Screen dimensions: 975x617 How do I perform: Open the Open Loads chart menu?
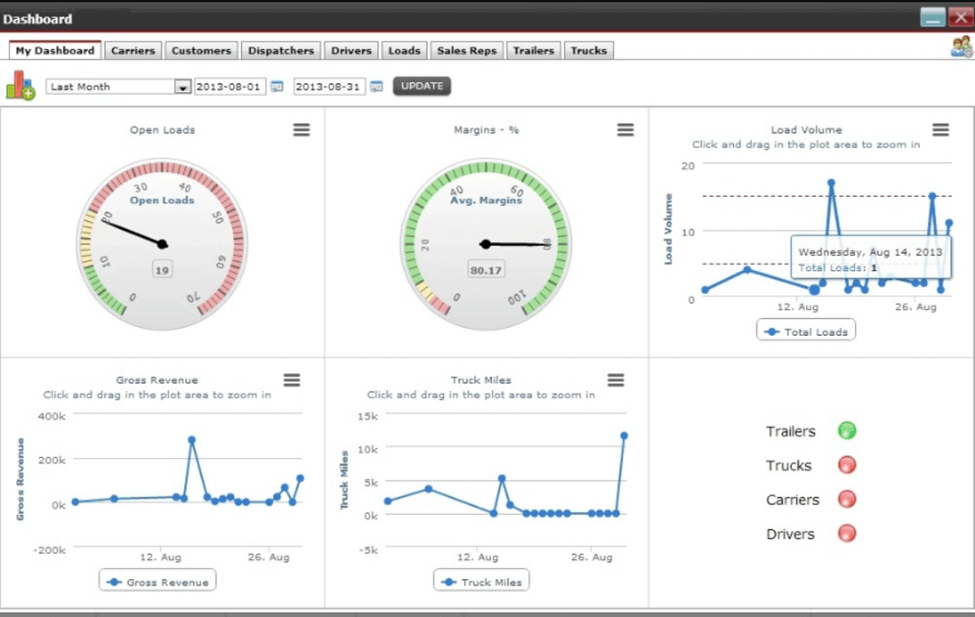(x=302, y=130)
